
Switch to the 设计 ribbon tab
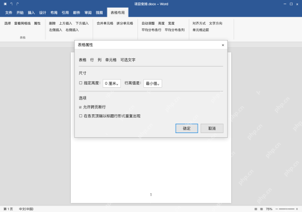pyautogui.click(x=42, y=13)
